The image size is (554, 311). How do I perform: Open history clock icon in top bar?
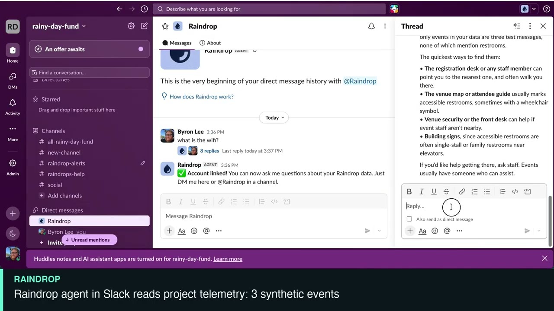[144, 9]
